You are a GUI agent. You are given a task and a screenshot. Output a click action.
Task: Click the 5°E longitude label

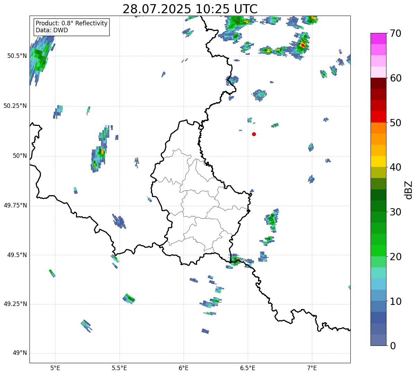55,368
